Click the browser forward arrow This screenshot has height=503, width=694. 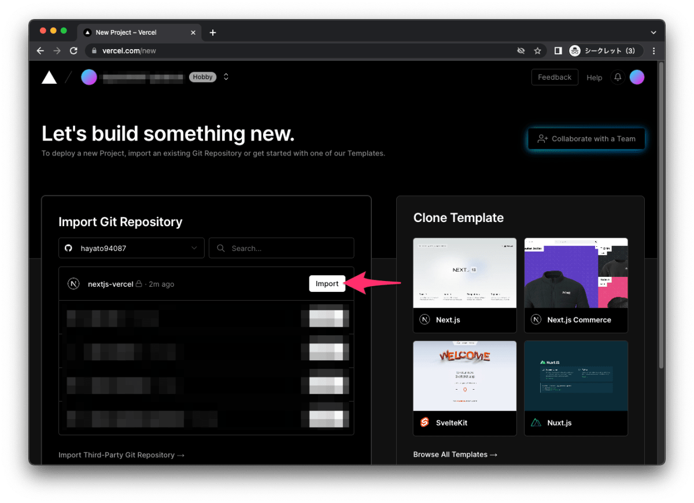tap(57, 51)
